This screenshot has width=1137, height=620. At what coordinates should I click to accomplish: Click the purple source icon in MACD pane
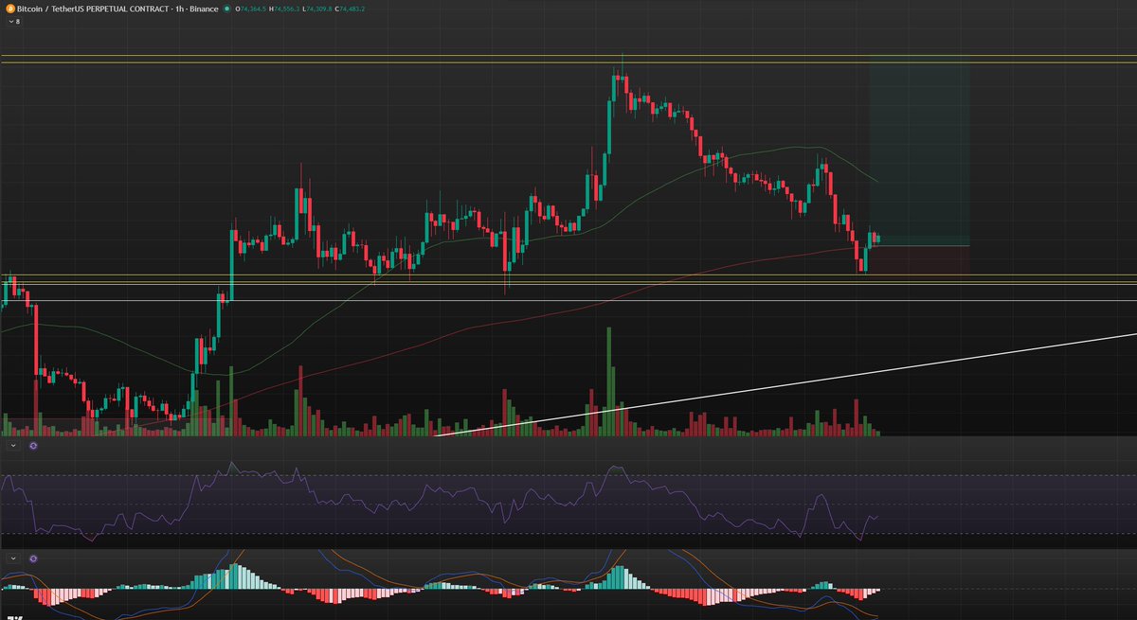tap(33, 559)
